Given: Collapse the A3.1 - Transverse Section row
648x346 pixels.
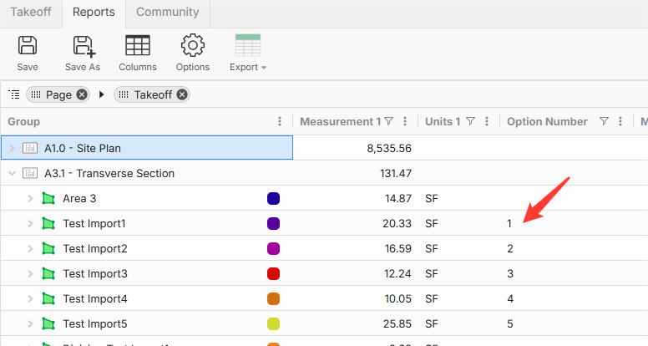Looking at the screenshot, I should [12, 174].
